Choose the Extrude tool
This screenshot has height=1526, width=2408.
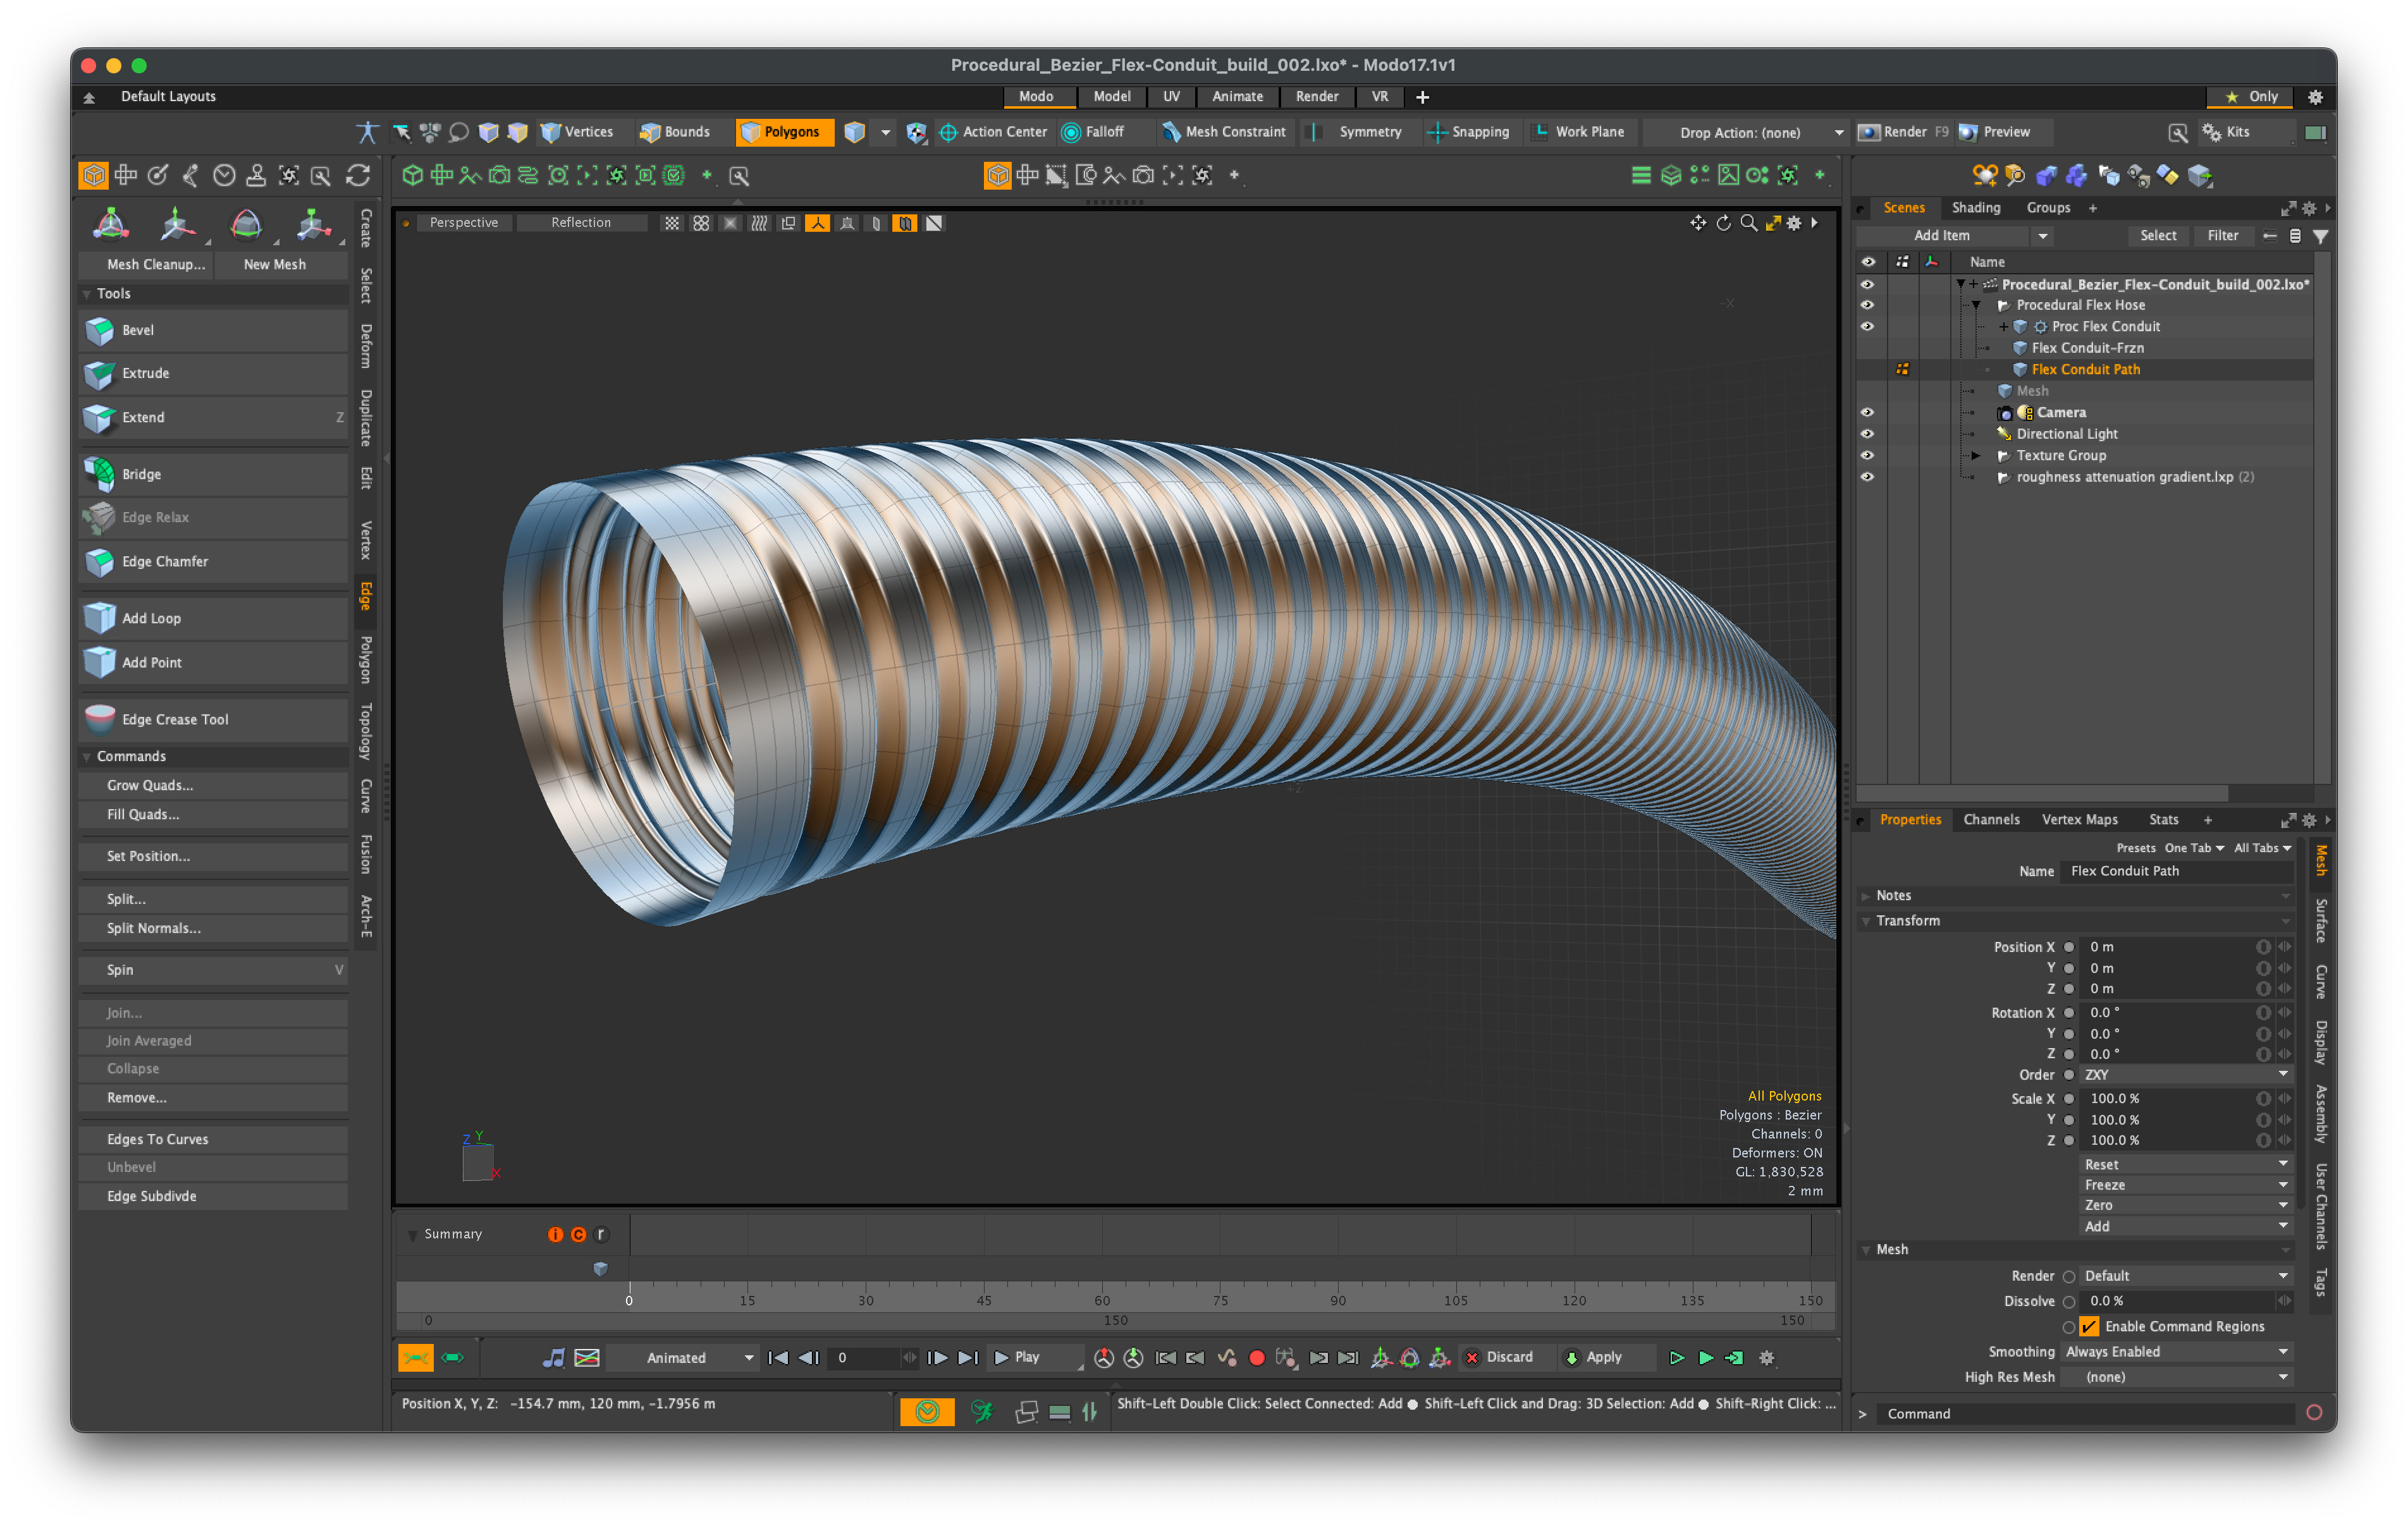click(x=213, y=373)
